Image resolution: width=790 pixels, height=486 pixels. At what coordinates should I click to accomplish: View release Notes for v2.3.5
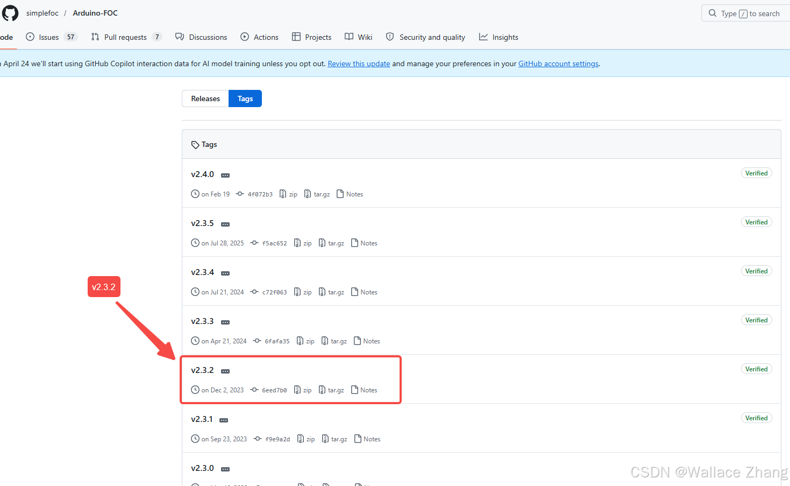(364, 243)
